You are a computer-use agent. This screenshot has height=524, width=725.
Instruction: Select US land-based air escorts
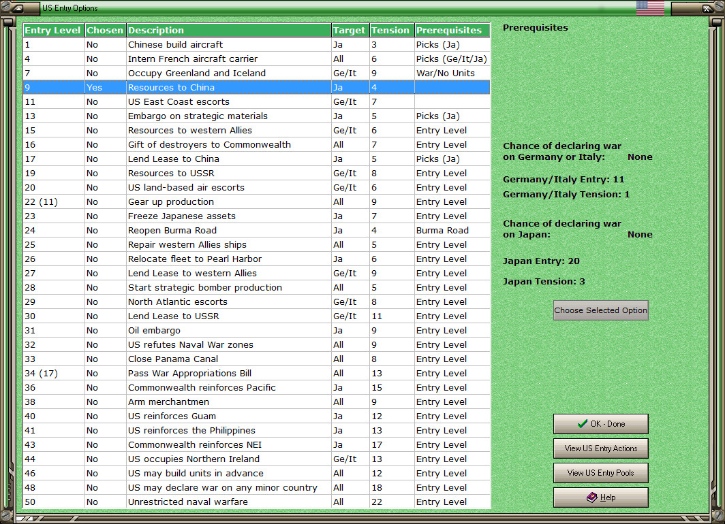[x=257, y=188]
